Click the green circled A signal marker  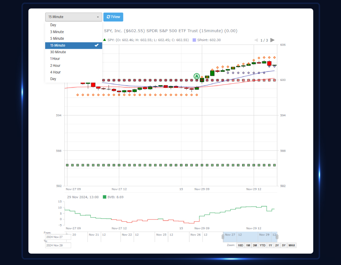coord(197,76)
